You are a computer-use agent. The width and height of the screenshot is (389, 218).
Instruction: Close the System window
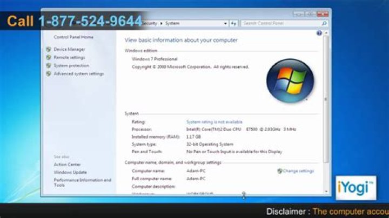click(x=323, y=14)
